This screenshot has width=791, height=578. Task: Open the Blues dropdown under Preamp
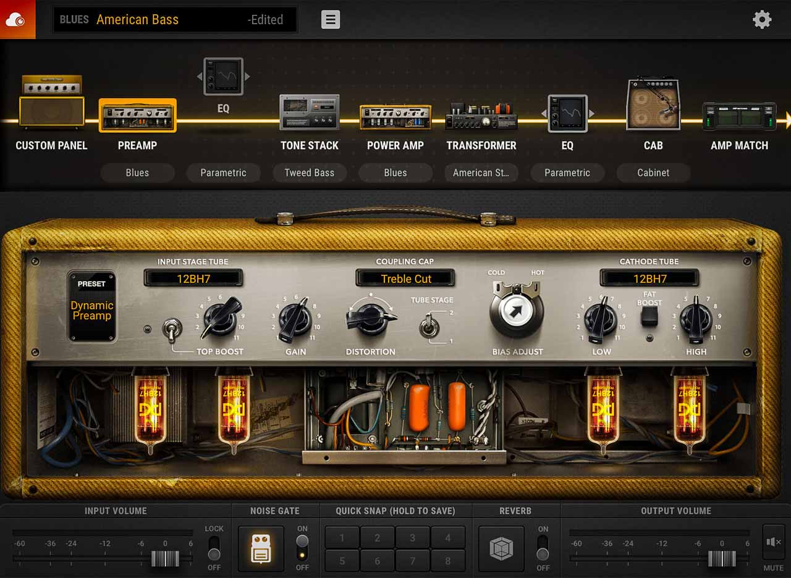137,173
